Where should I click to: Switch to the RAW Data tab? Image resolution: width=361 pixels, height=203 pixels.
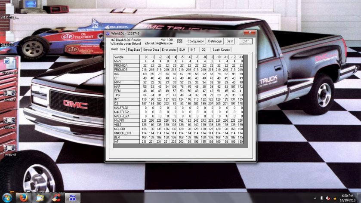pyautogui.click(x=118, y=49)
